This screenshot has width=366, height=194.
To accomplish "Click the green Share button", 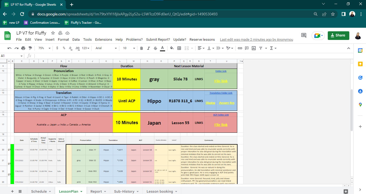I will coord(338,35).
